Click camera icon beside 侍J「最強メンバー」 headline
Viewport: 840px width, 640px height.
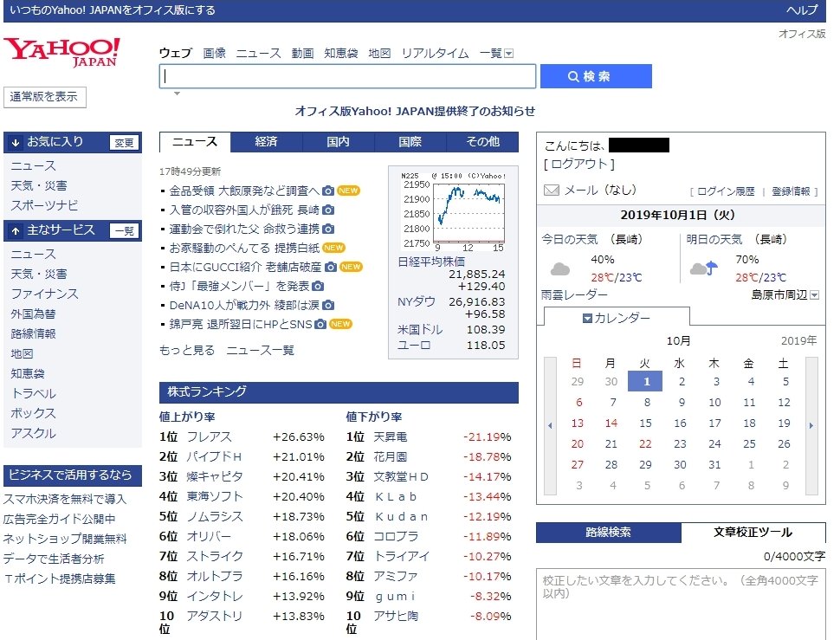click(x=318, y=286)
